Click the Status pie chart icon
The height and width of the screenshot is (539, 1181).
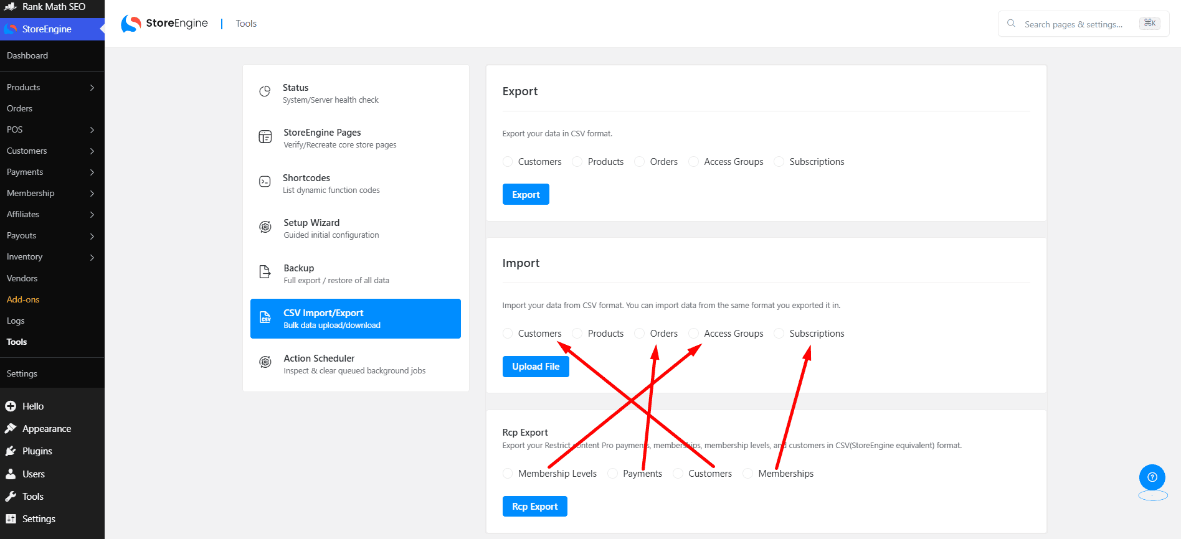[x=265, y=91]
